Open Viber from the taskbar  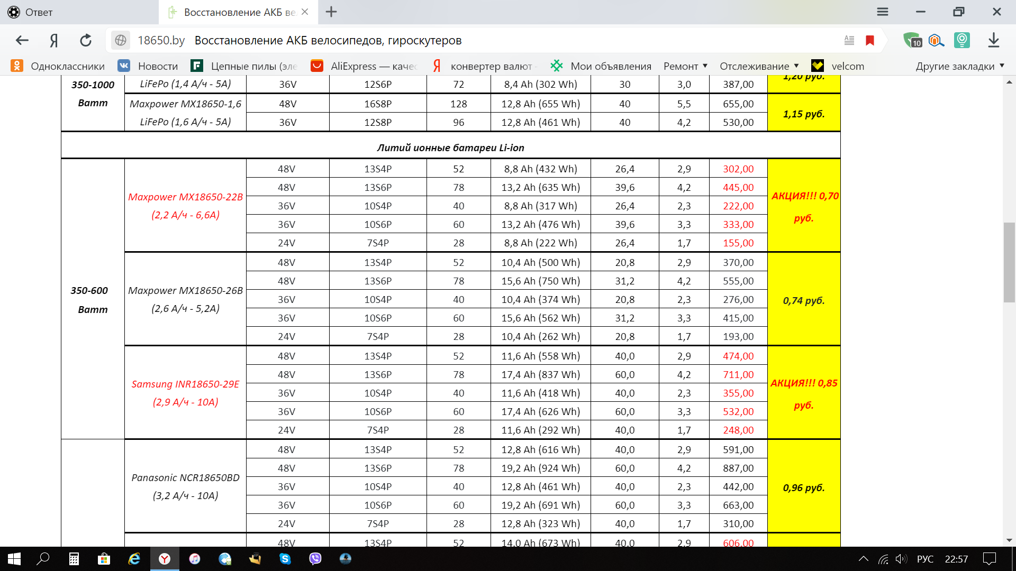(315, 559)
